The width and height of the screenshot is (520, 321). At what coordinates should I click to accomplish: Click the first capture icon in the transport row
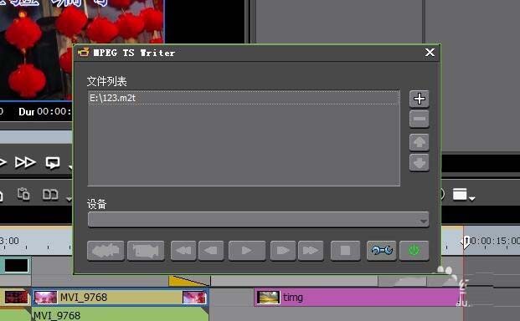tap(106, 251)
